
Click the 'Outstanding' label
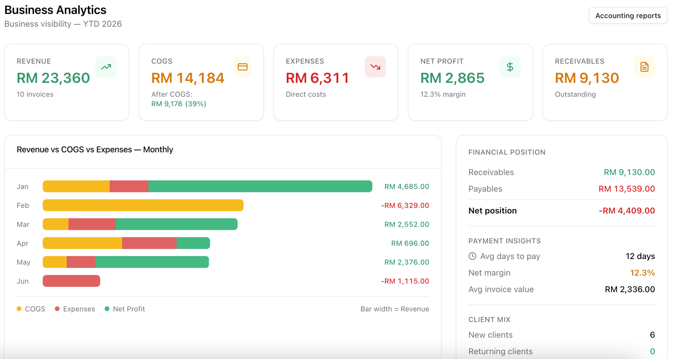click(575, 94)
